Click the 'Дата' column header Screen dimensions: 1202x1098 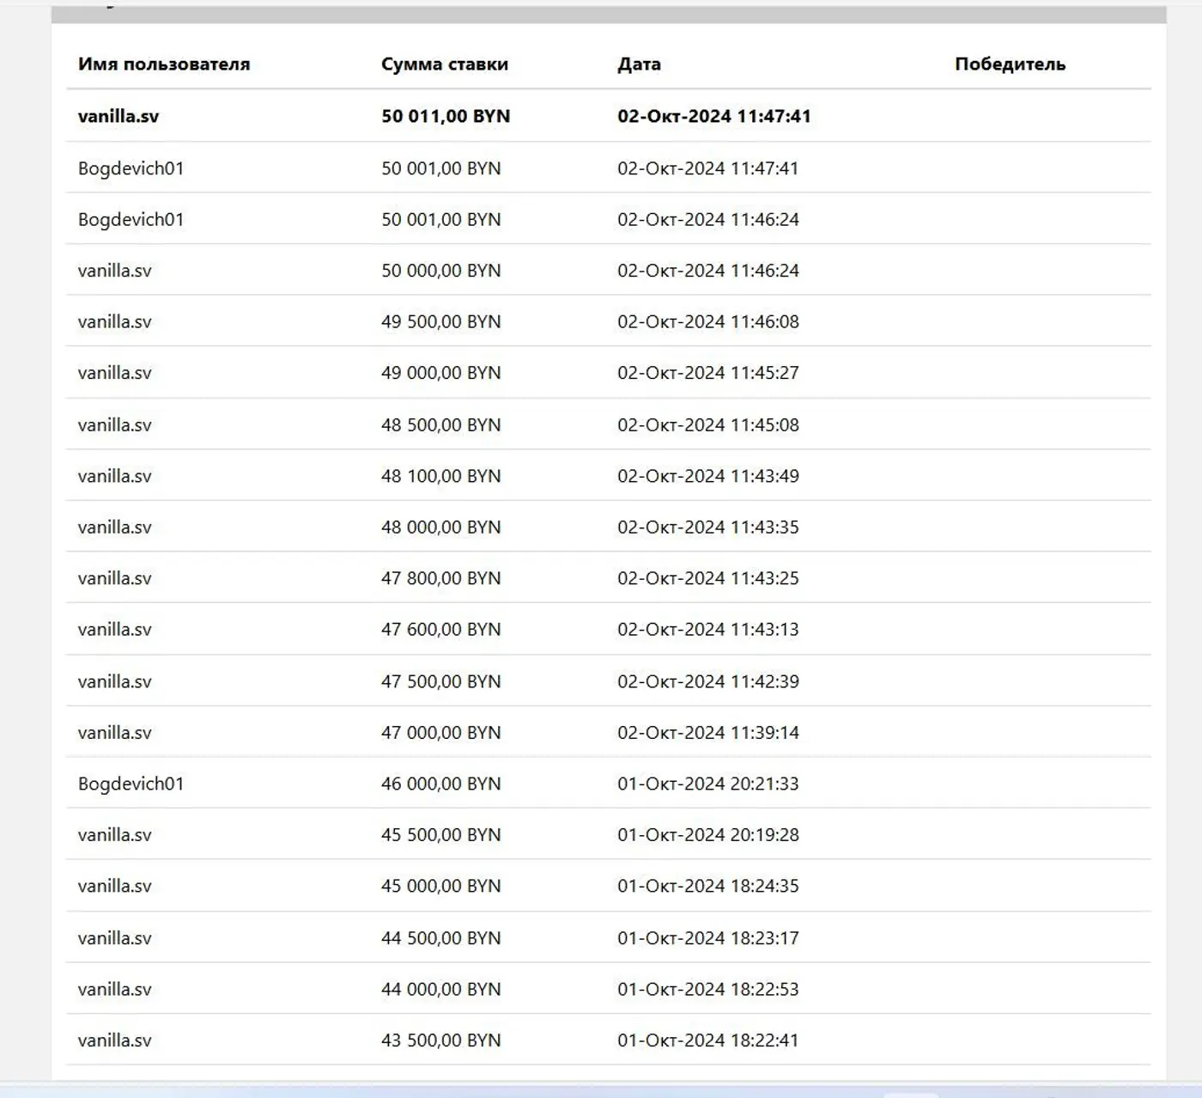[x=639, y=64]
